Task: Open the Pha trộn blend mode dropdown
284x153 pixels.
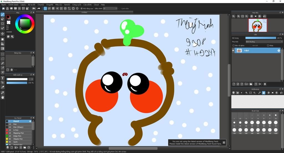Action: (x=264, y=42)
